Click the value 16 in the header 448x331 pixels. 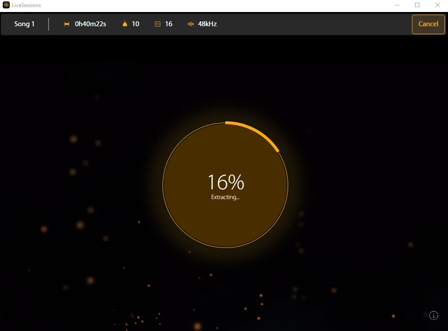169,24
